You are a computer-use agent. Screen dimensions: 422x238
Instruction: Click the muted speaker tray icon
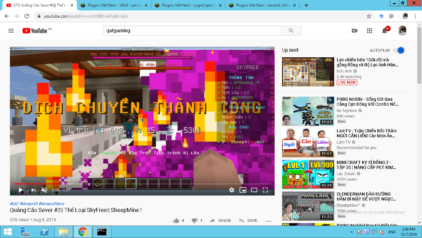click(x=381, y=232)
